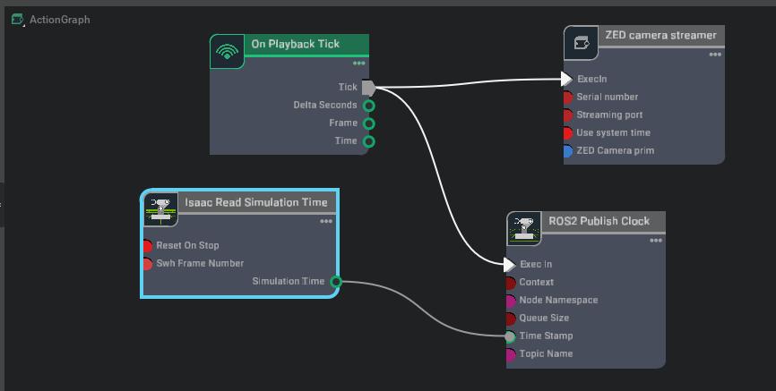The width and height of the screenshot is (776, 391).
Task: Click the Context input pin
Action: [x=511, y=283]
